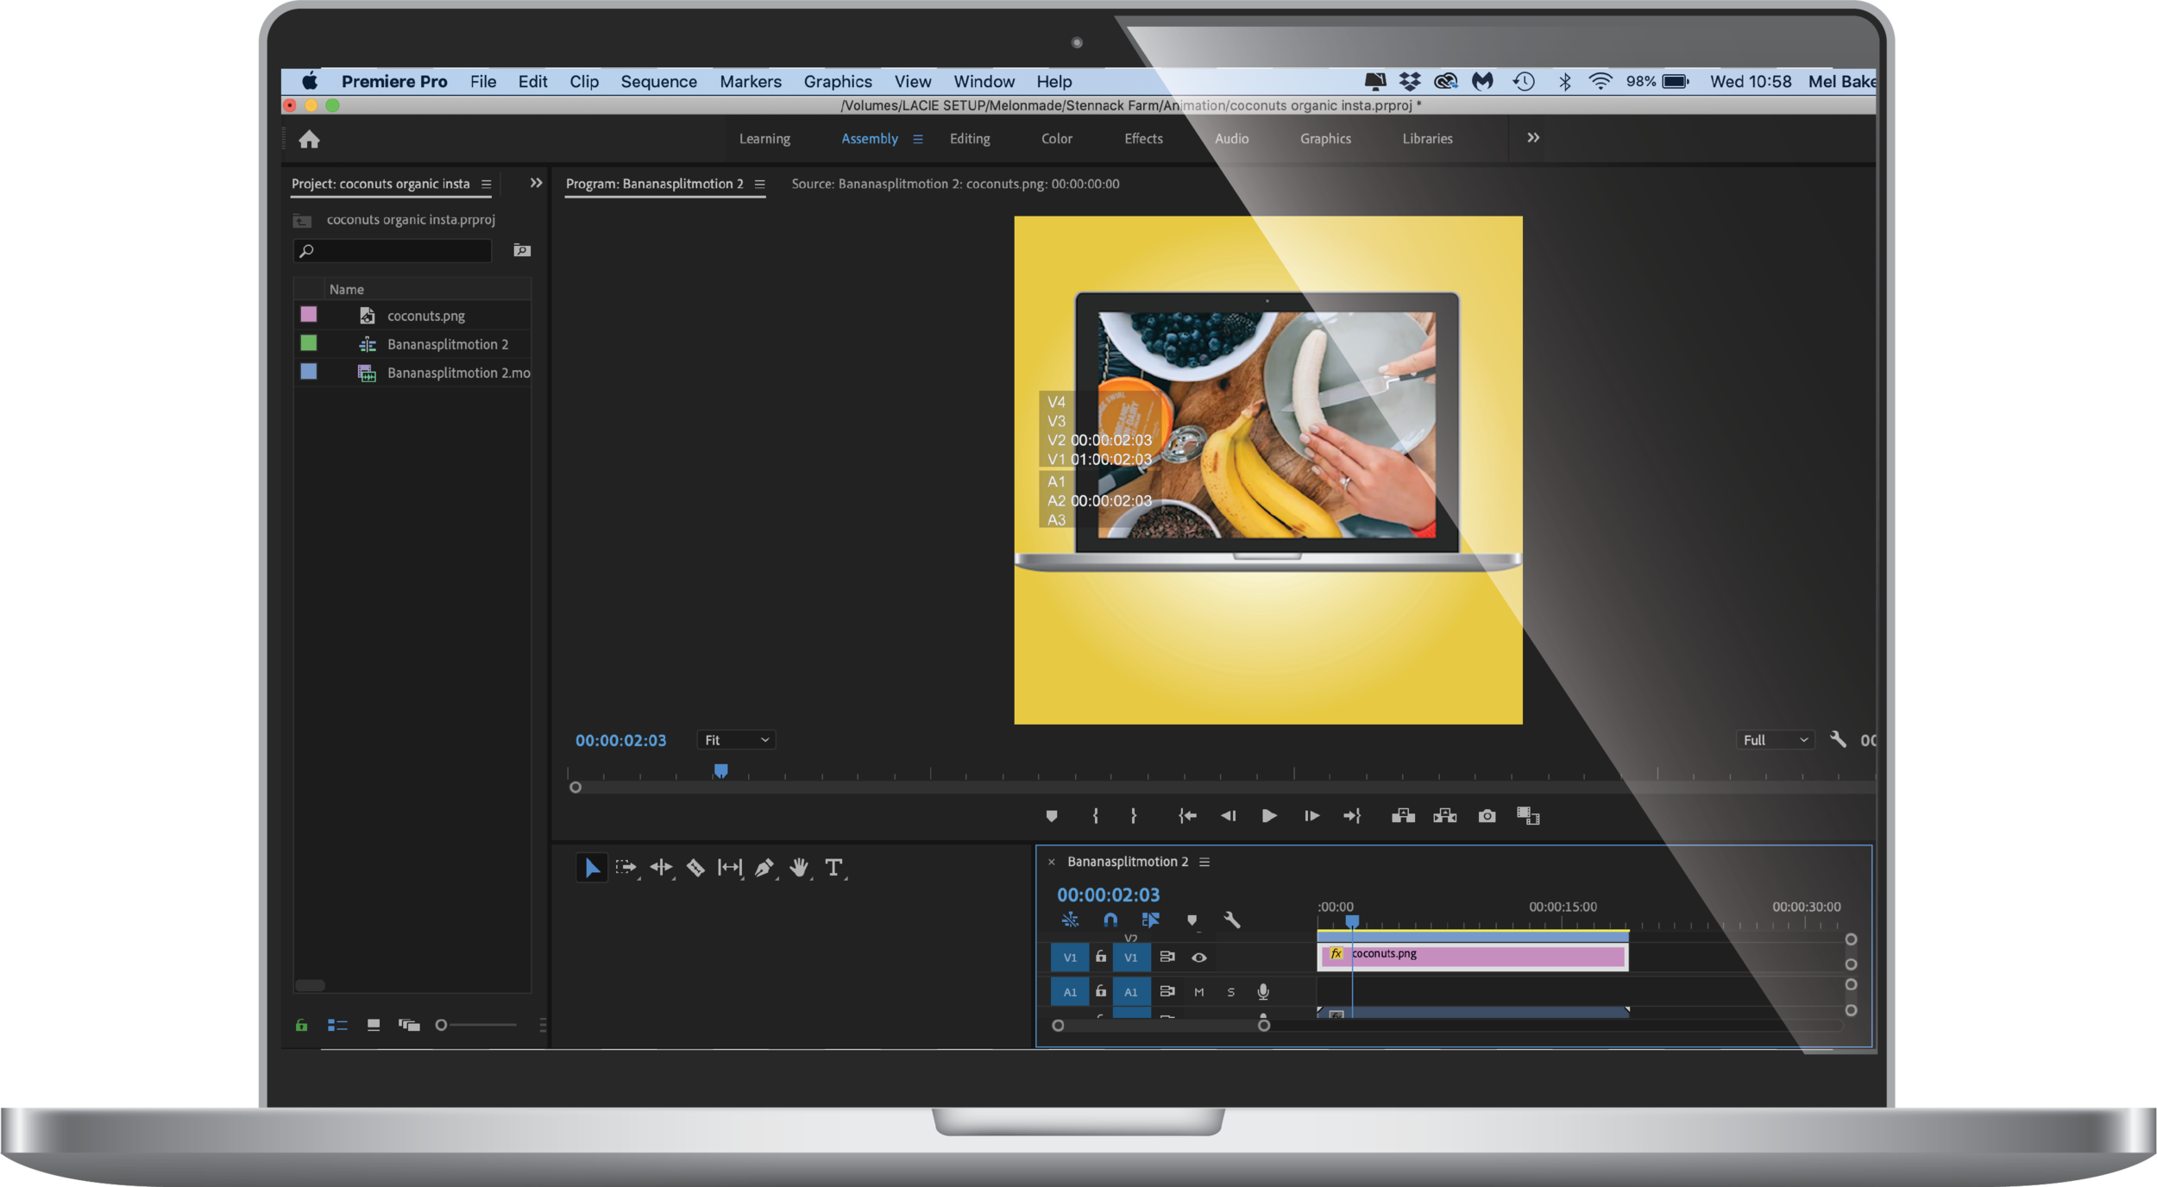This screenshot has width=2157, height=1187.
Task: Add a timeline marker
Action: [x=1192, y=920]
